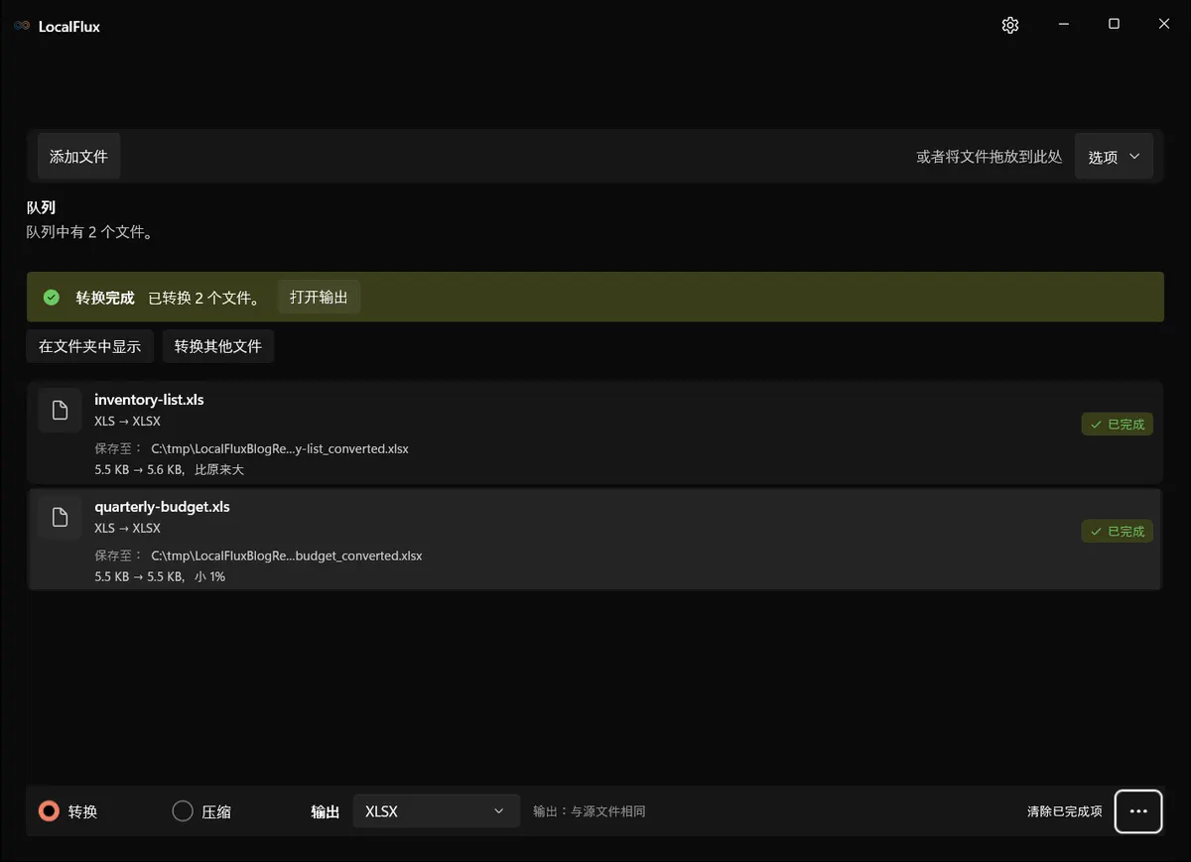Open the three-dot more options button

(1138, 811)
